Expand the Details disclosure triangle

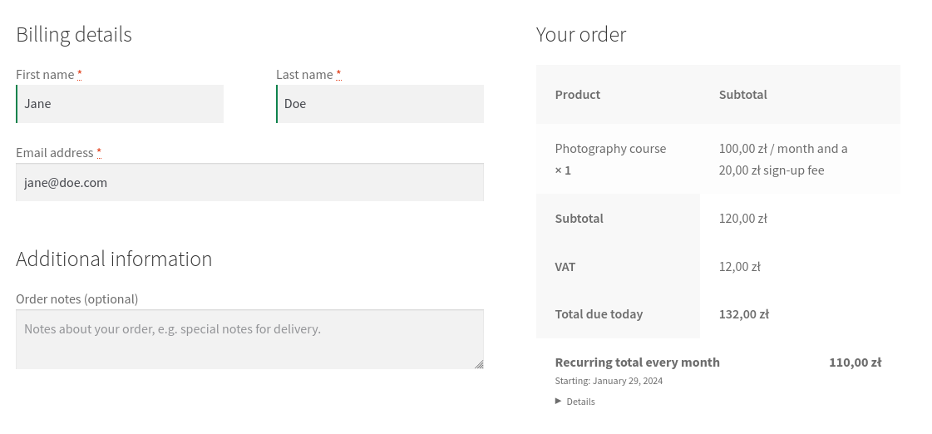(x=559, y=401)
